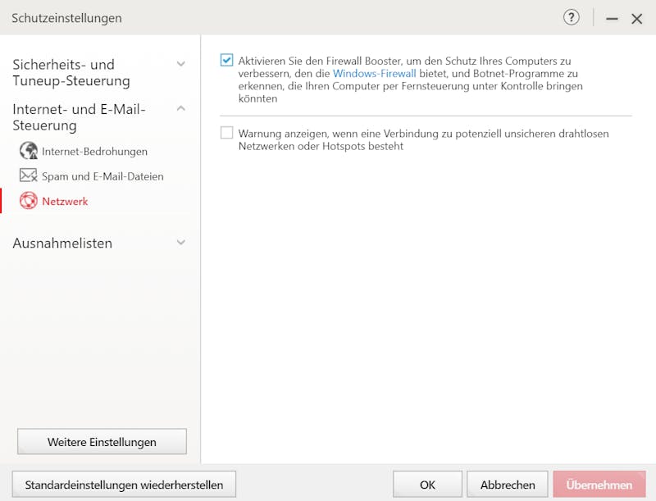Close the Schutzeinstellungen window

pos(637,18)
